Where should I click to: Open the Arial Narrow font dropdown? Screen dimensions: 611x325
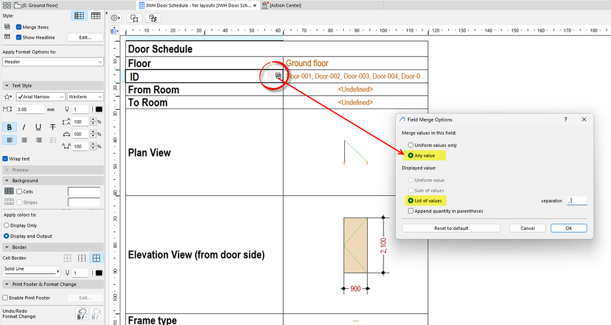40,97
